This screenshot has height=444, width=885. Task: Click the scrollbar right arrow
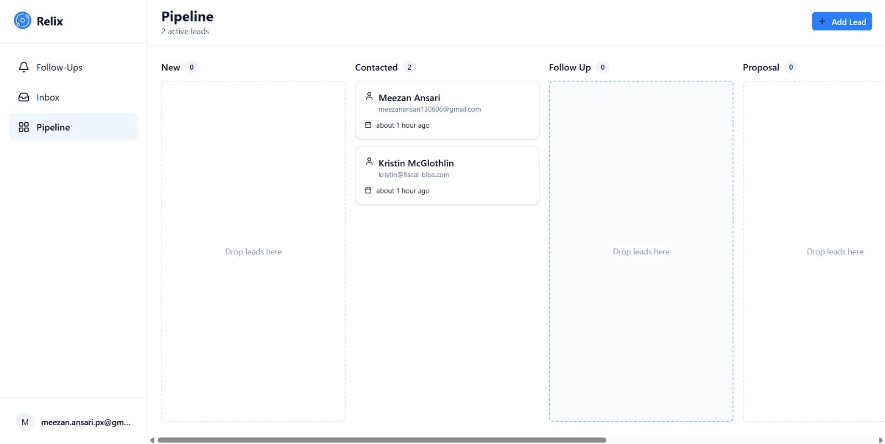[881, 440]
